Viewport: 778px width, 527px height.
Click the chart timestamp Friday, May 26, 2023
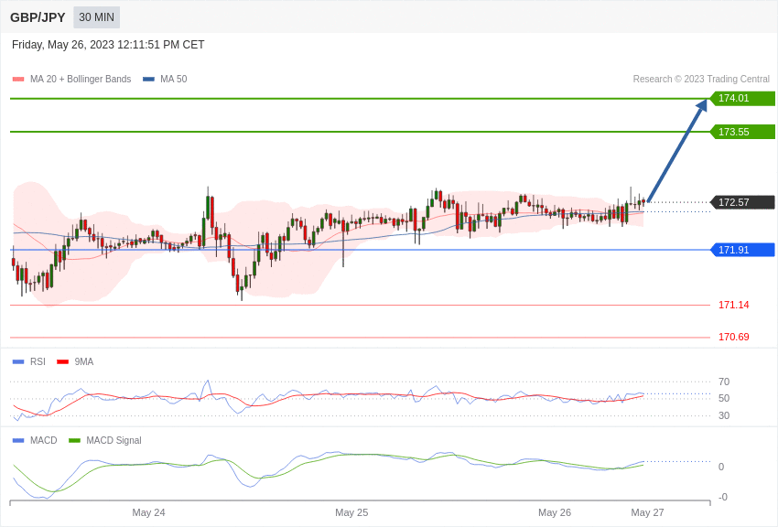[108, 45]
